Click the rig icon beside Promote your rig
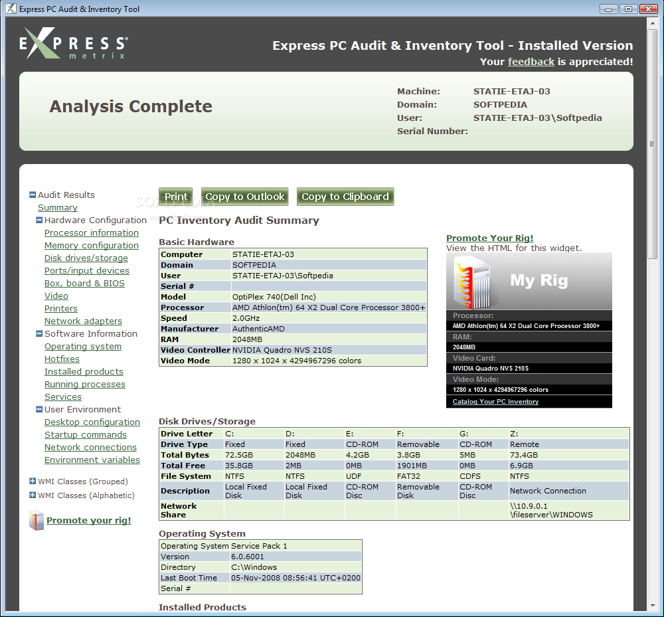Viewport: 664px width, 617px height. click(x=37, y=520)
